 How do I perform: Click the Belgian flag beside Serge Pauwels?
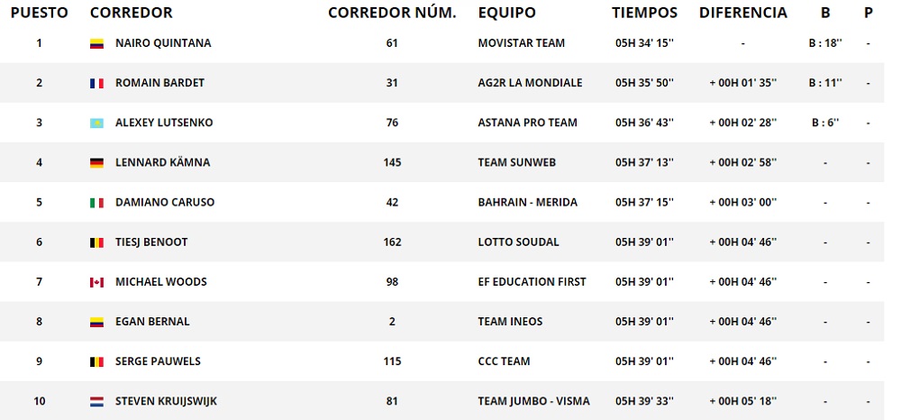coord(96,361)
